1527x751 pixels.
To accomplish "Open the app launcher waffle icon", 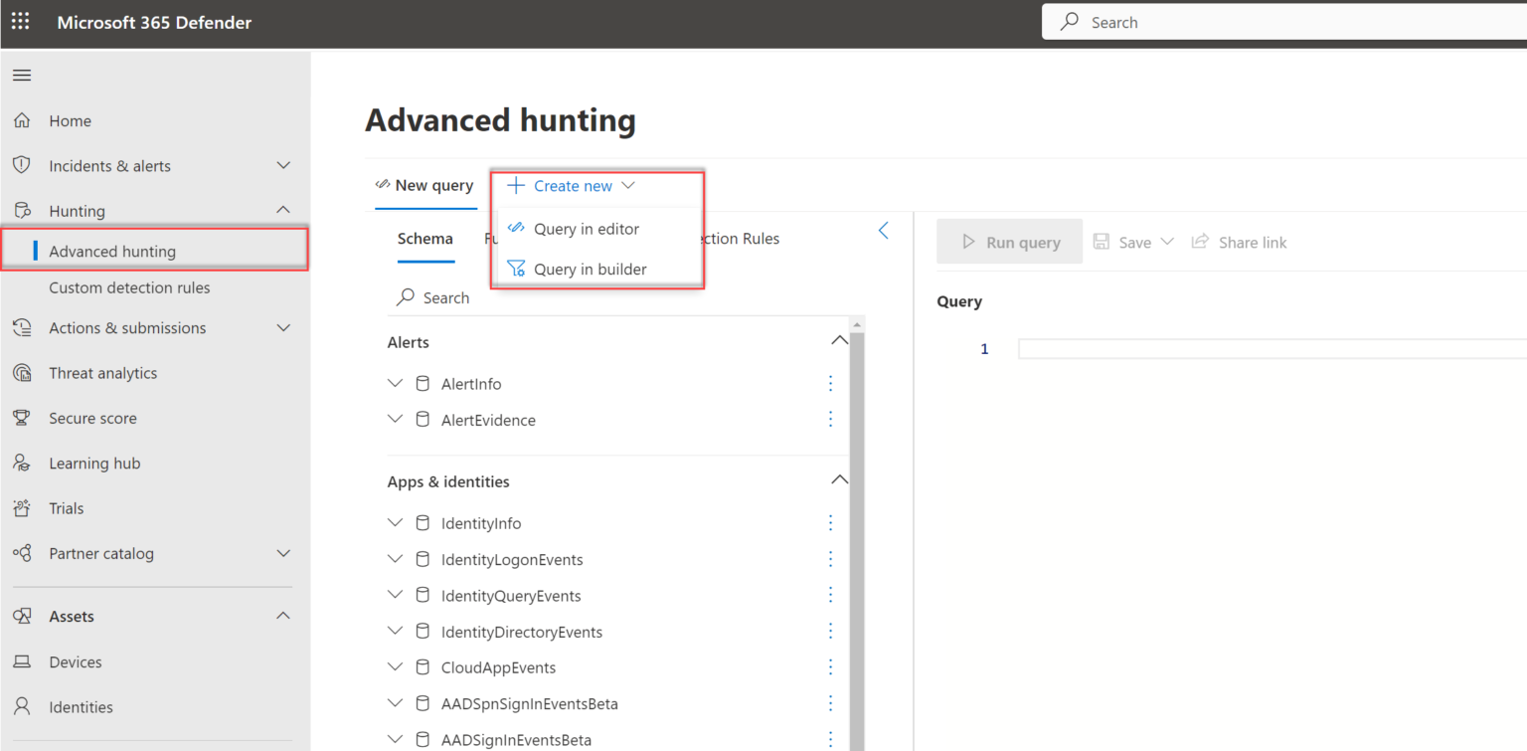I will click(21, 22).
